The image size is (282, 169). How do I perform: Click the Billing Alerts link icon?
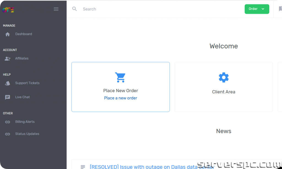[8, 122]
